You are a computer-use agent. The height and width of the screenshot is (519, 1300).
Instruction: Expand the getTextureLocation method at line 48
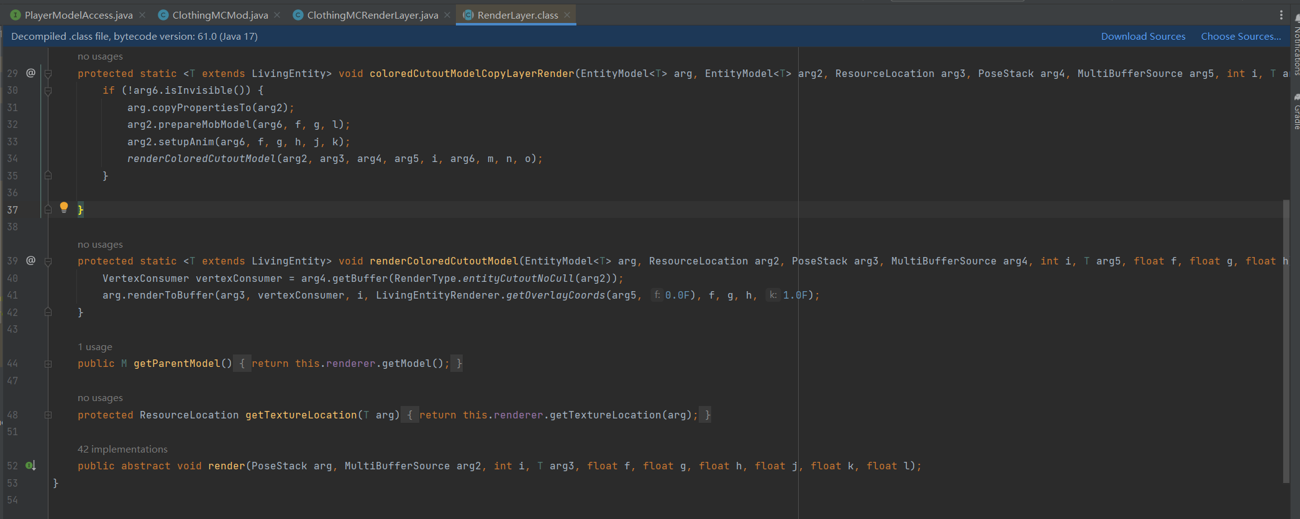click(48, 415)
